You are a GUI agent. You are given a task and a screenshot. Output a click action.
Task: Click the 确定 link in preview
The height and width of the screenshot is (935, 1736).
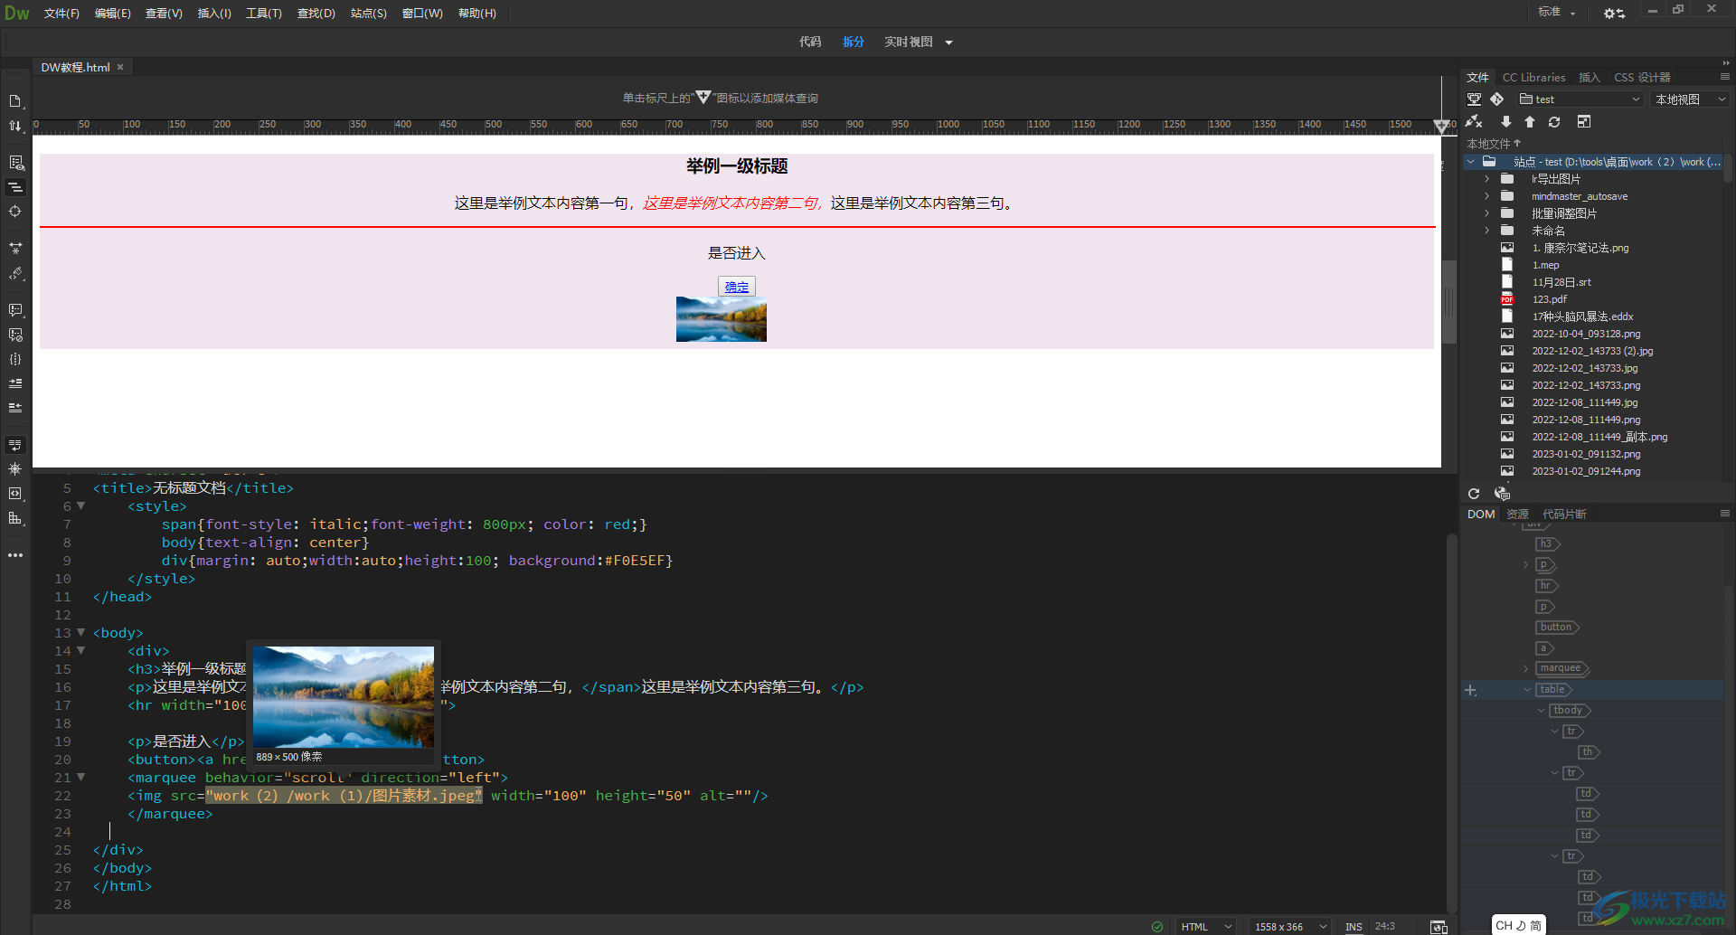(737, 287)
